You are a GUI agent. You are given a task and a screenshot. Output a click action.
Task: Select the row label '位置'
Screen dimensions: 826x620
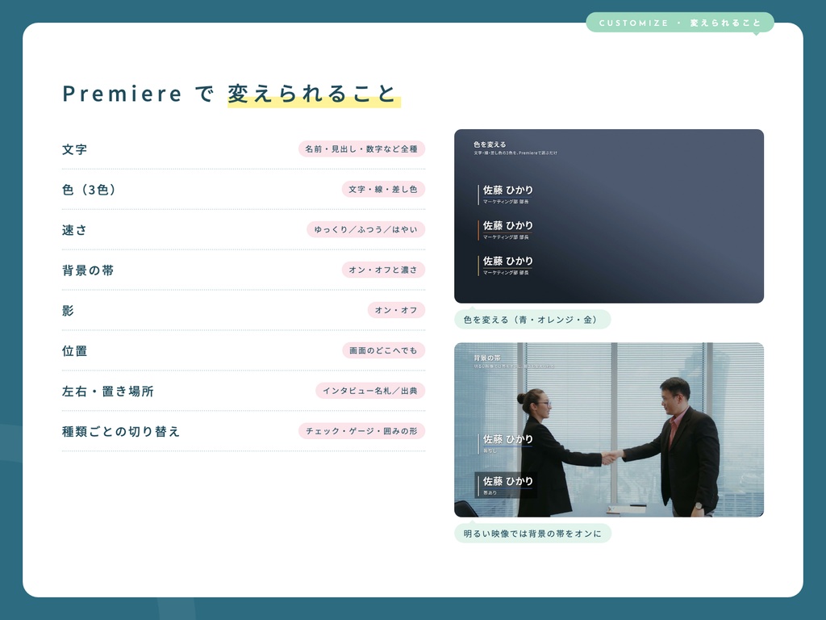(x=74, y=350)
